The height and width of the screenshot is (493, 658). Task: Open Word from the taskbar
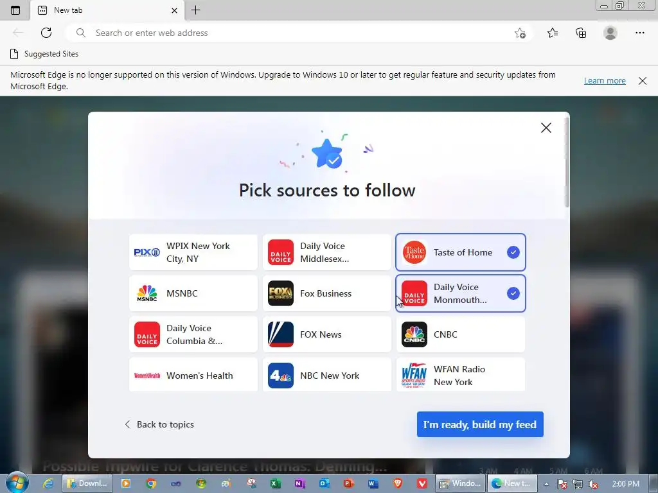373,483
